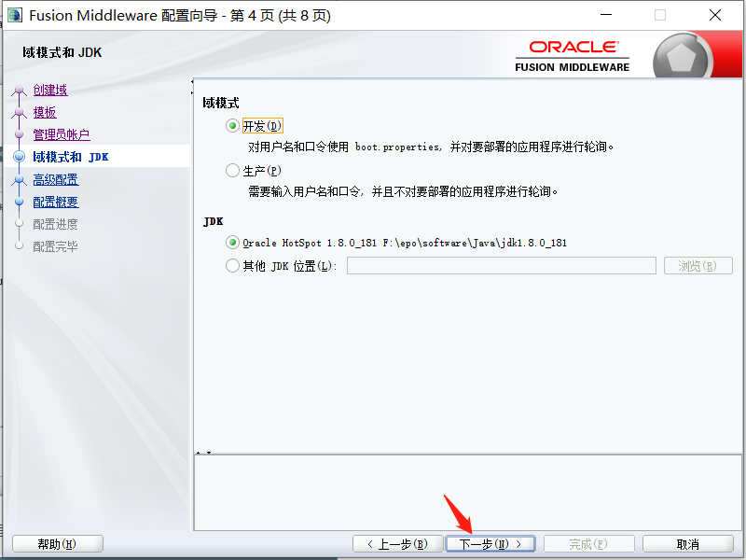
Task: Choose 其他 JDK 位置 option
Action: (233, 265)
